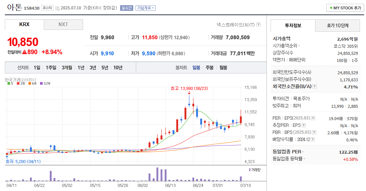The height and width of the screenshot is (191, 366).
Task: Click the purple 120-day moving average legend
Action: point(45,83)
